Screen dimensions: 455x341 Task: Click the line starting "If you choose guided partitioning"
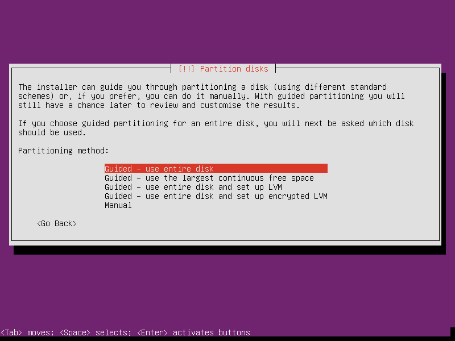(216, 123)
